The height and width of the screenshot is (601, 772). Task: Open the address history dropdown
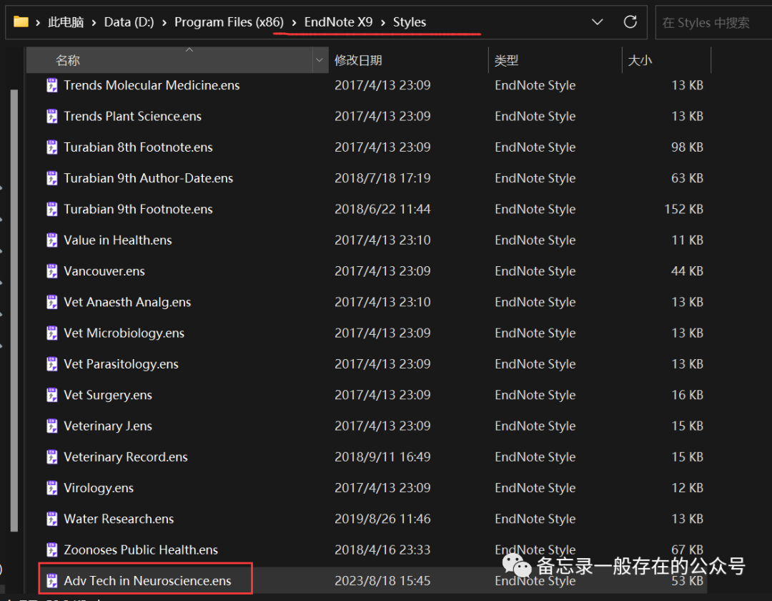597,21
